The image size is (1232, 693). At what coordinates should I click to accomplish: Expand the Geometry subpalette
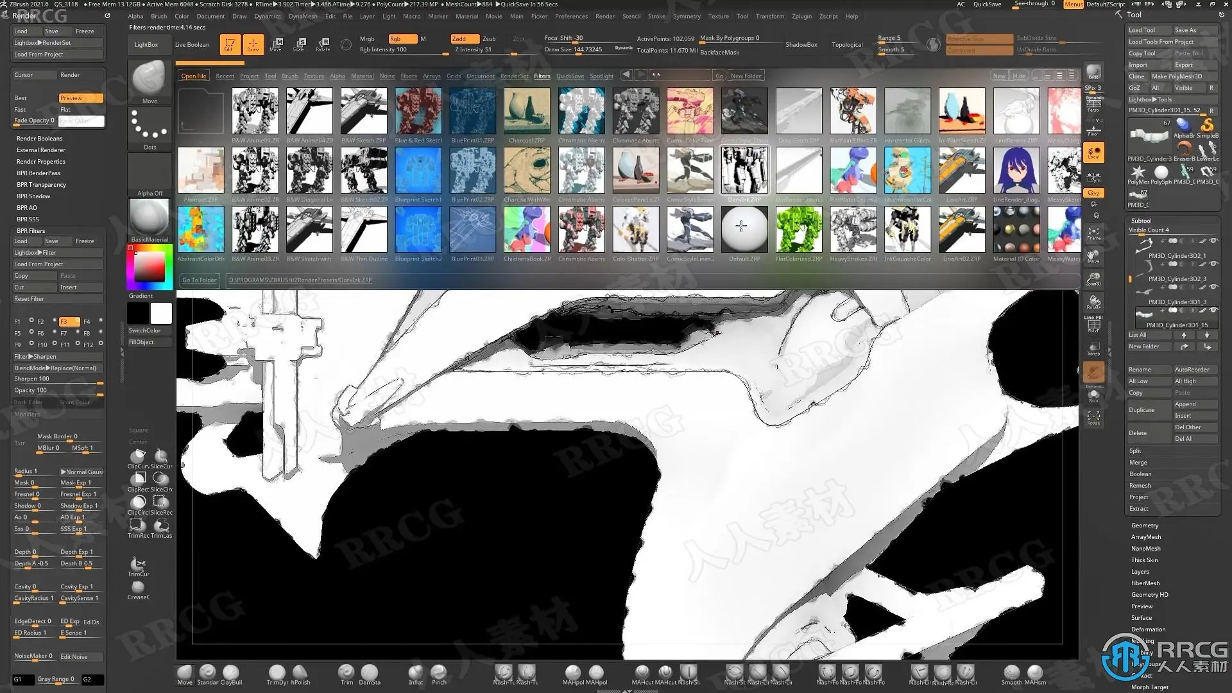[1145, 526]
